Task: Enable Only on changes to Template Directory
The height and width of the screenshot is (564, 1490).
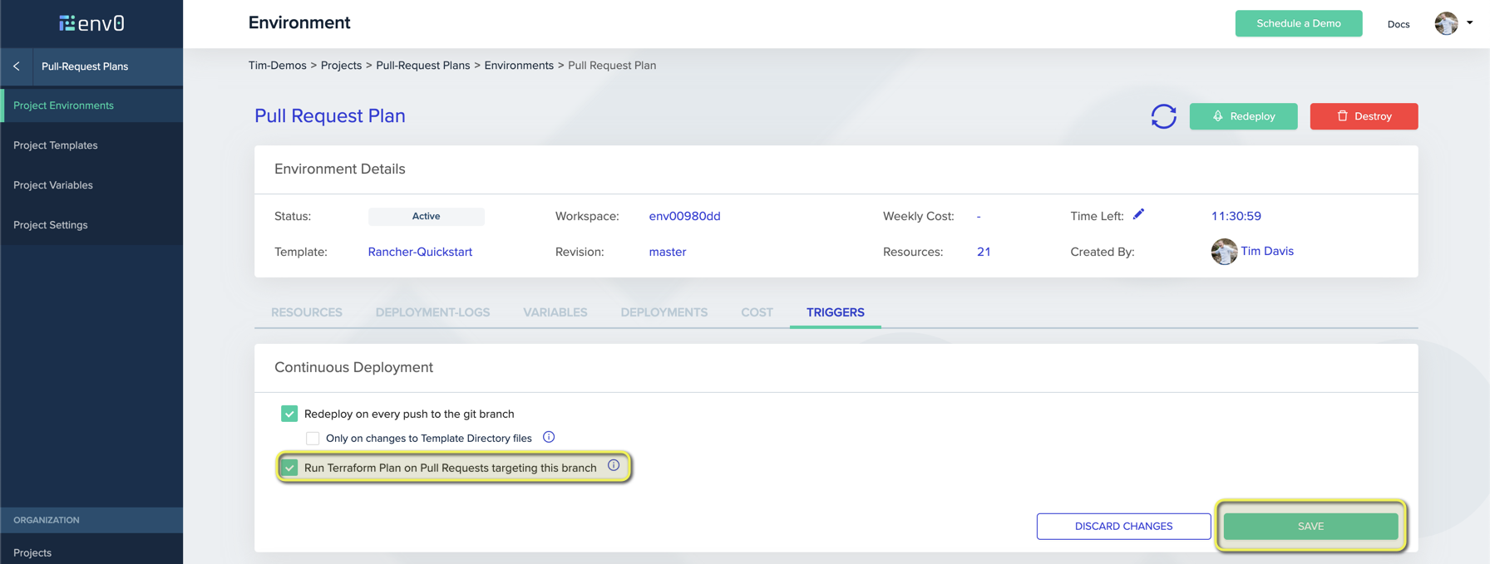Action: coord(313,438)
